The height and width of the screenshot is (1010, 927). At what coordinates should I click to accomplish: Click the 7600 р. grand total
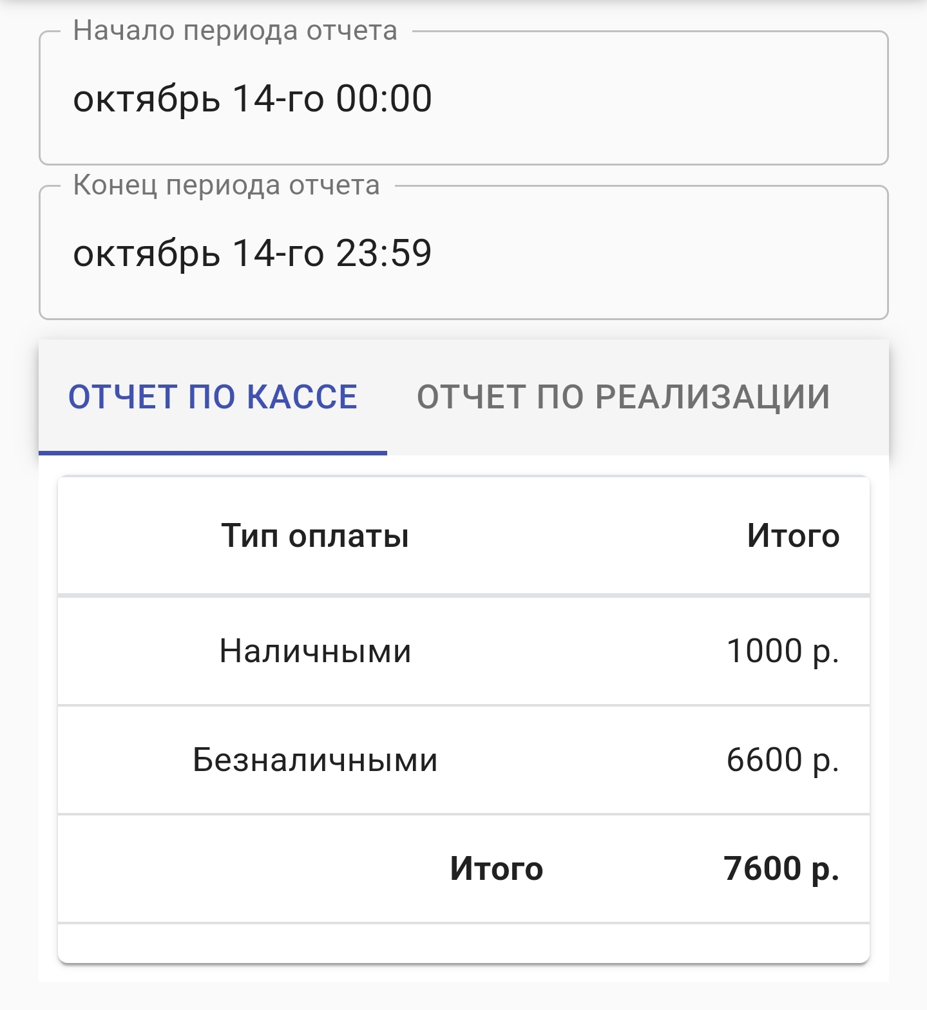coord(781,869)
